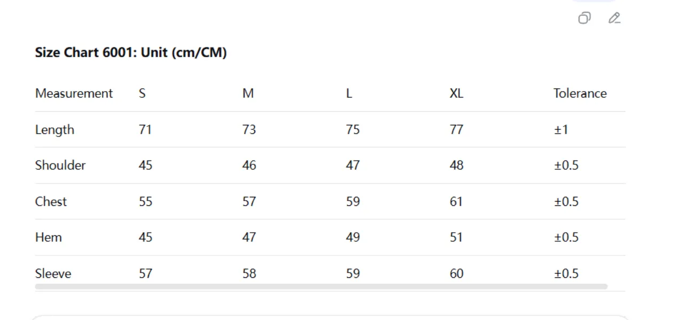Viewport: 689px width, 320px height.
Task: Click the XL Chest value 61
Action: point(456,202)
